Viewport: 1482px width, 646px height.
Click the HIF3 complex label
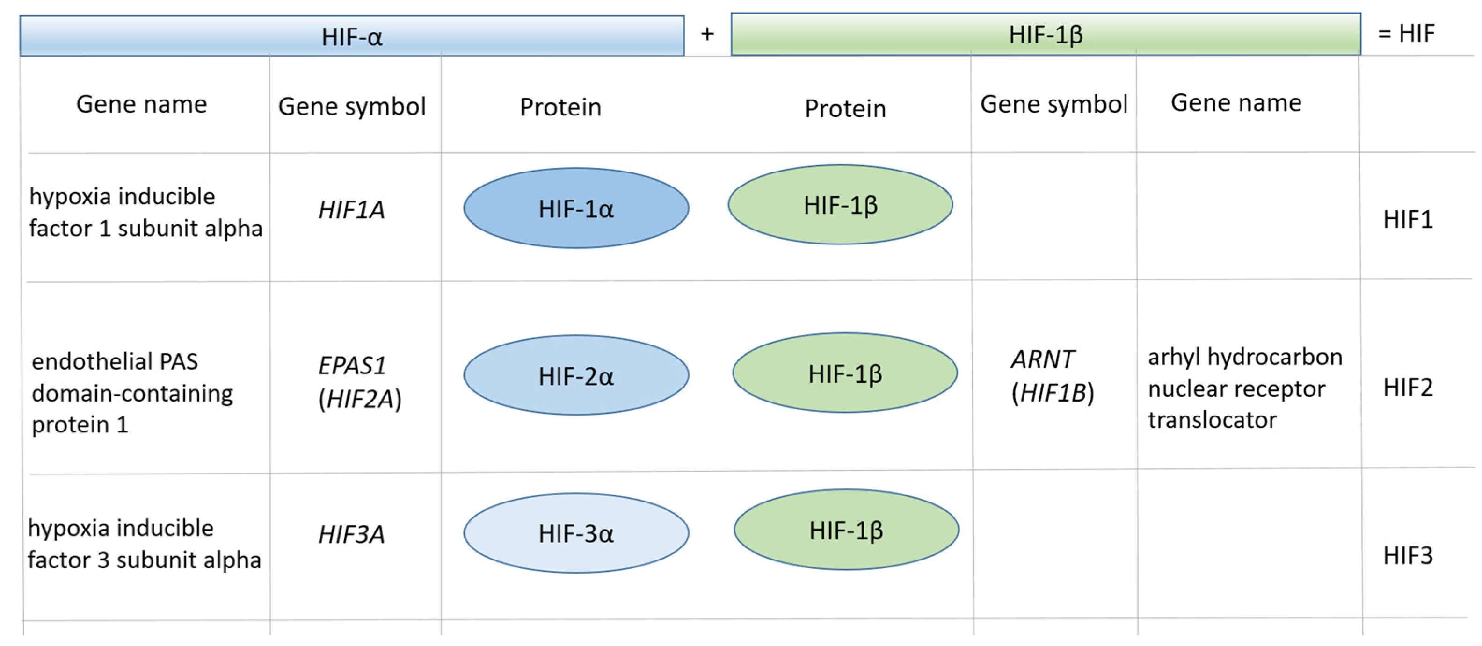click(x=1407, y=556)
